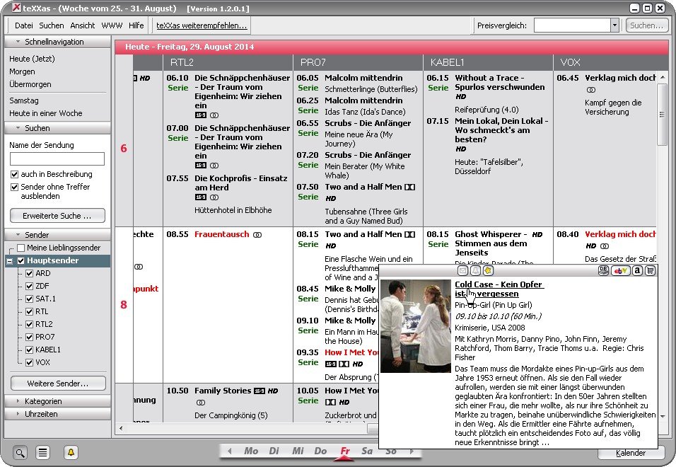Click the stereo icon under 06.45 Verklag mich doch

pos(591,90)
